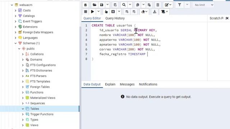Click the Rollback transaction icon
The height and width of the screenshot is (129, 230).
click(134, 11)
